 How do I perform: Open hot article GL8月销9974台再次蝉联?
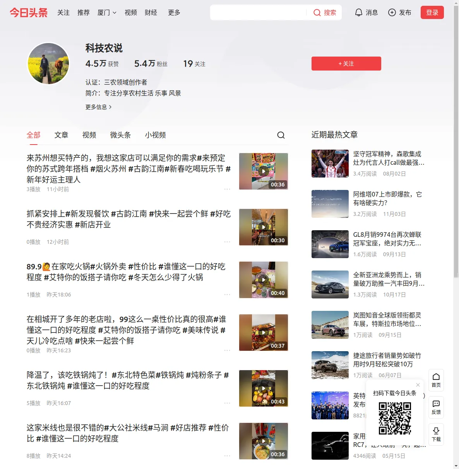tap(387, 239)
